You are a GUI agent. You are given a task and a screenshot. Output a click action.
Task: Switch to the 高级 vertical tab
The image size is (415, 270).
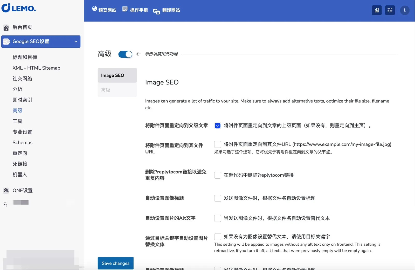(x=117, y=90)
